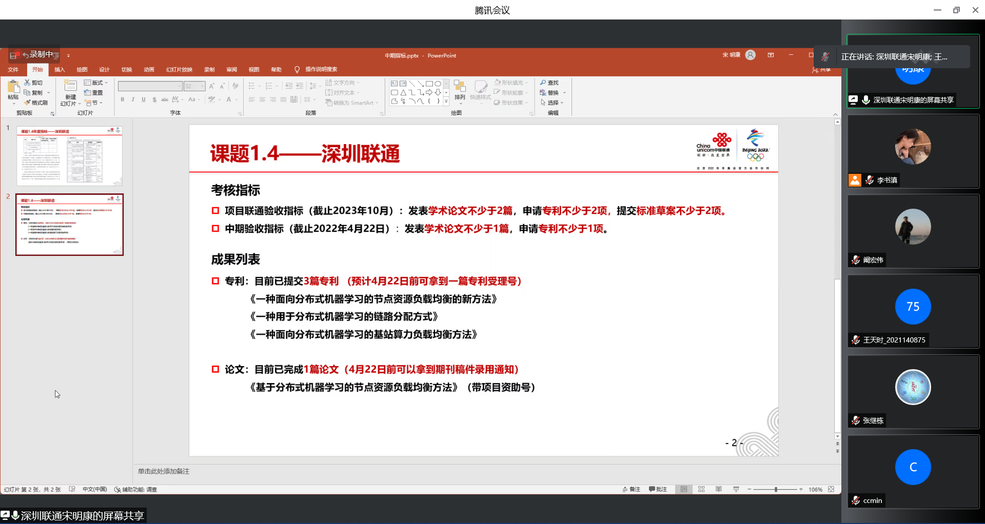Select the right arrow shape in gallery
Viewport: 985px width, 524px height.
[x=429, y=92]
